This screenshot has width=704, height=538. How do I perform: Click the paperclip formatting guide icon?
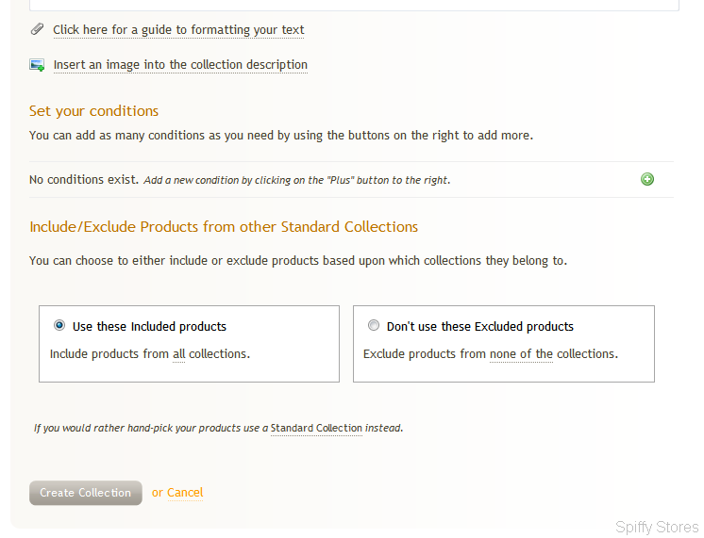click(37, 29)
